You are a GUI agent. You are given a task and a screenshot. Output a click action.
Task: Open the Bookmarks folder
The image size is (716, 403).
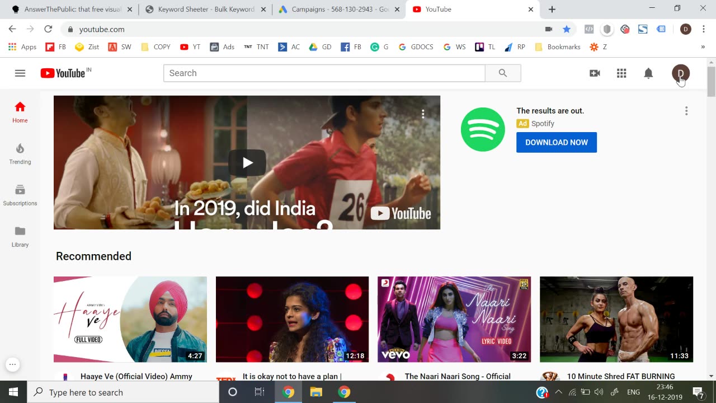558,47
